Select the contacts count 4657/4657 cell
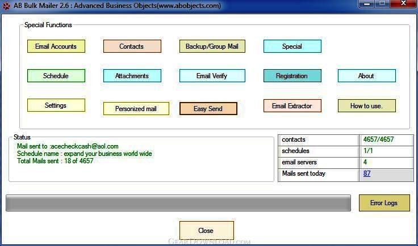 386,140
